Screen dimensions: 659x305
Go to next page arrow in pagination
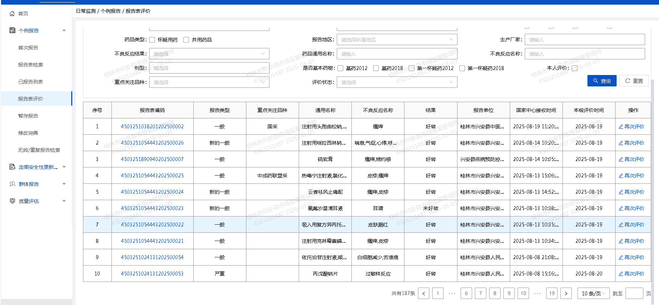[x=566, y=293]
